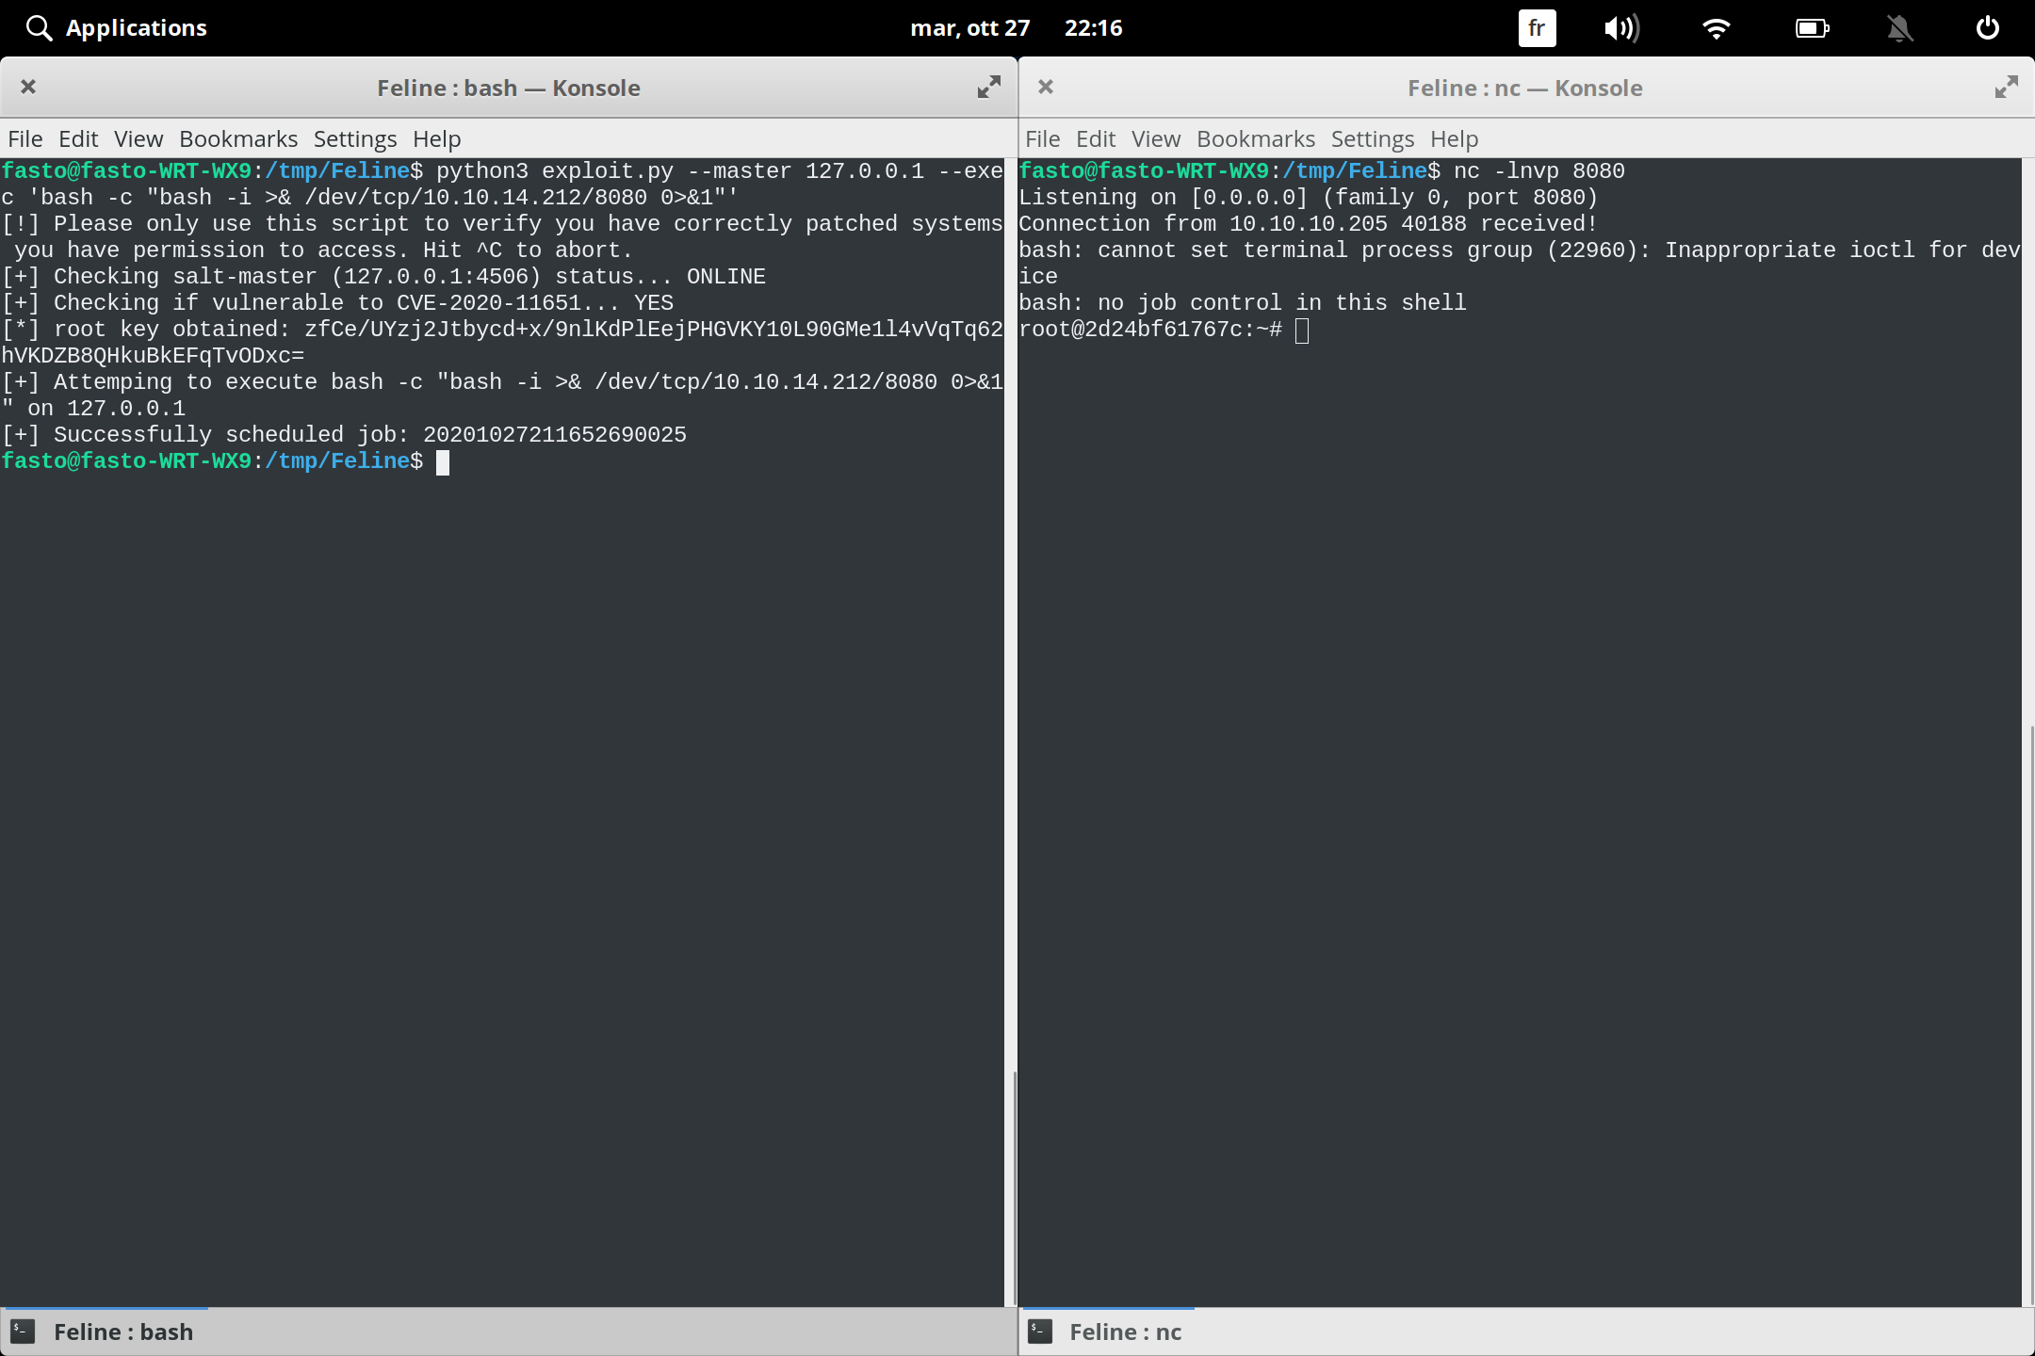Open the Applications search icon
Screen dimensions: 2035x1356
click(39, 27)
